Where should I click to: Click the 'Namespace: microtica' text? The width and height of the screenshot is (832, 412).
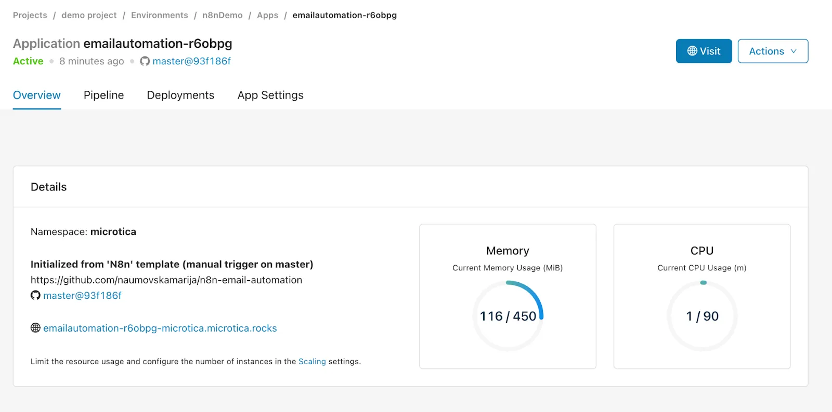[83, 231]
